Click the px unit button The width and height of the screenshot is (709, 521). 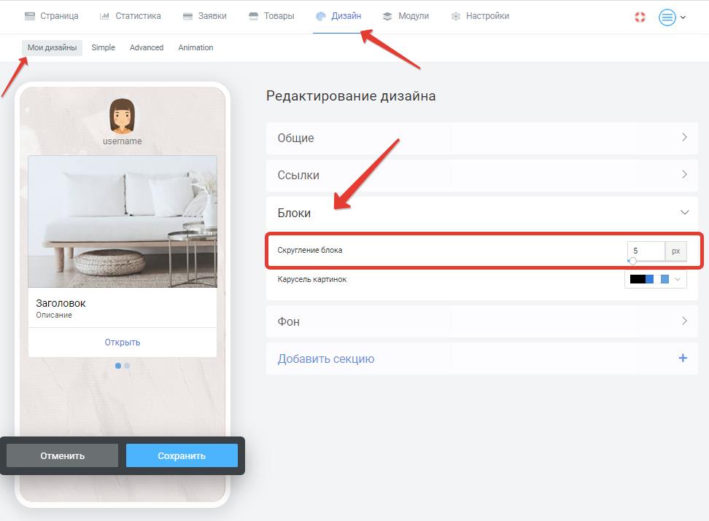click(676, 251)
